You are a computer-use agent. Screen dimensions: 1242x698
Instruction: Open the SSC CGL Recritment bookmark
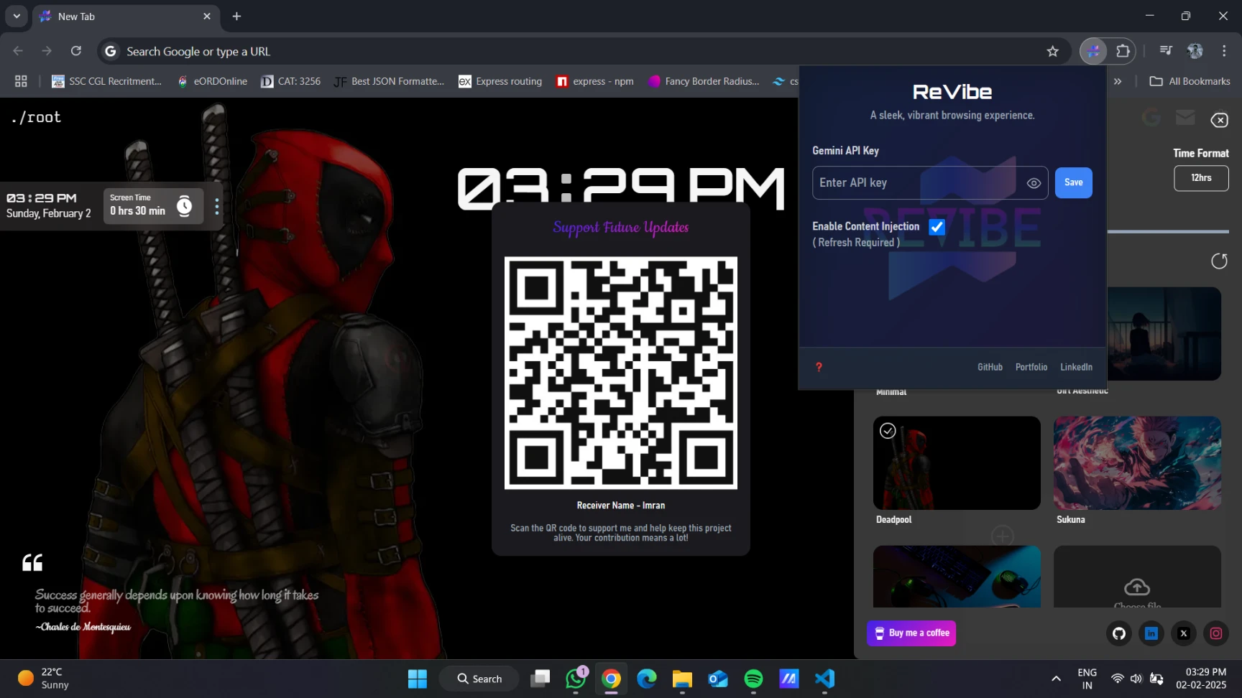point(106,81)
